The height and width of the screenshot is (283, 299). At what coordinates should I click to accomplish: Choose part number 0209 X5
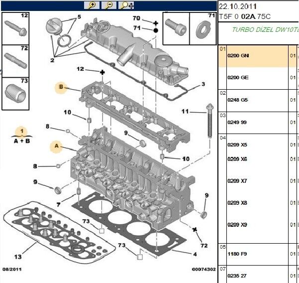(x=237, y=144)
